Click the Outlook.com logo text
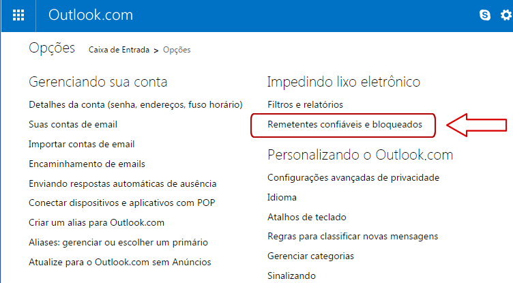Viewport: 513px width, 283px height. point(91,15)
